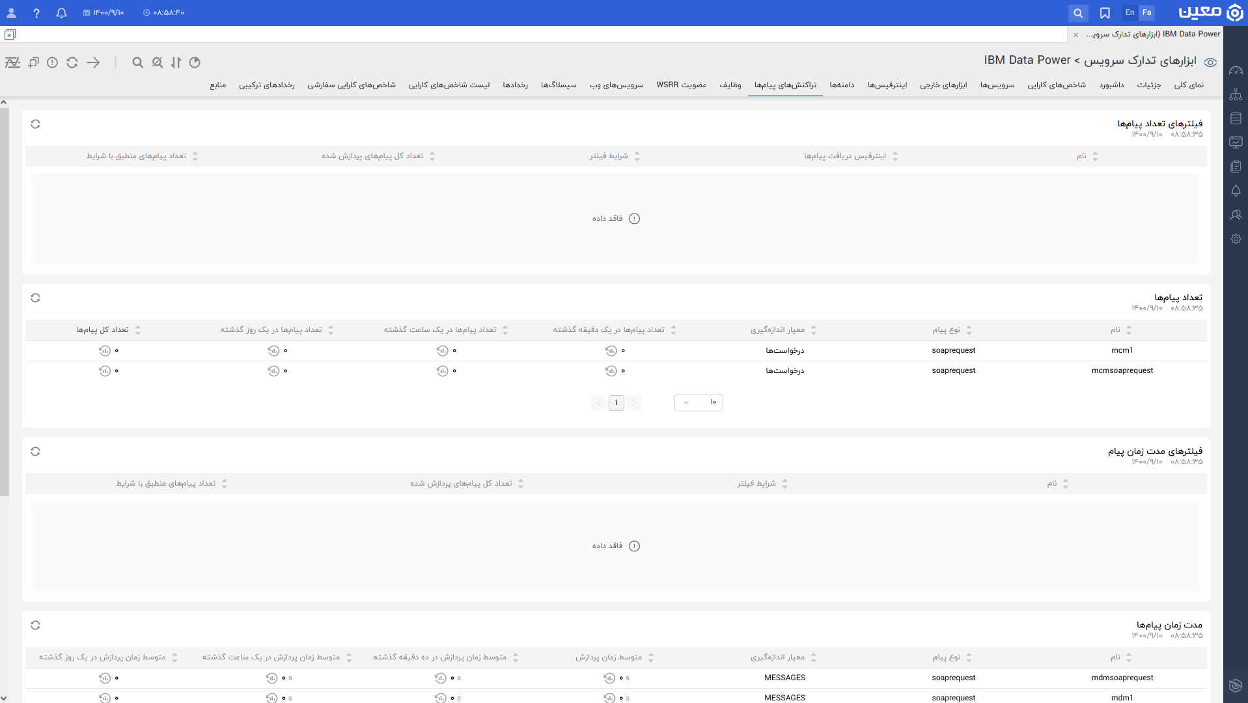Click the forward arrow toolbar icon
Image resolution: width=1248 pixels, height=703 pixels.
(x=93, y=62)
